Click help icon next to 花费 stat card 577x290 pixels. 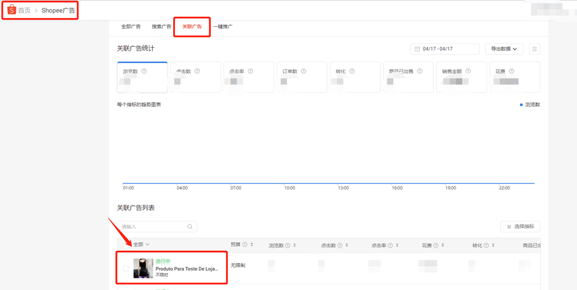511,71
